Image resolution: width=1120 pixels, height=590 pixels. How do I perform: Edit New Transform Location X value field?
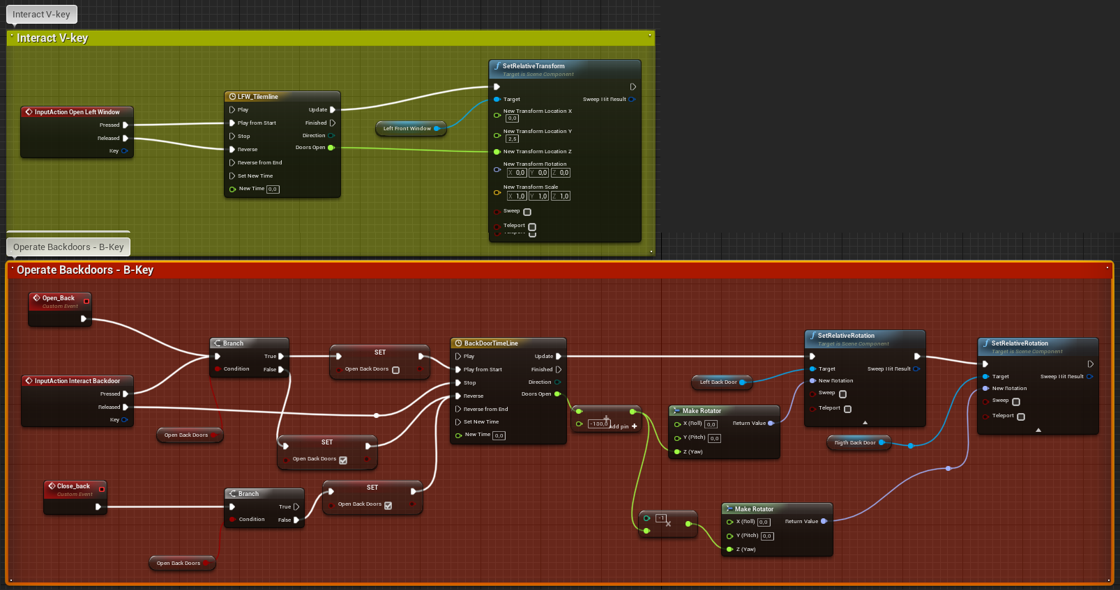tap(513, 118)
